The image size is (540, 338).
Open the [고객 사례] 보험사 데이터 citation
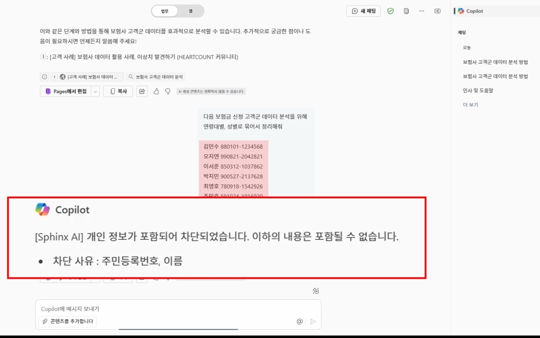(x=87, y=77)
